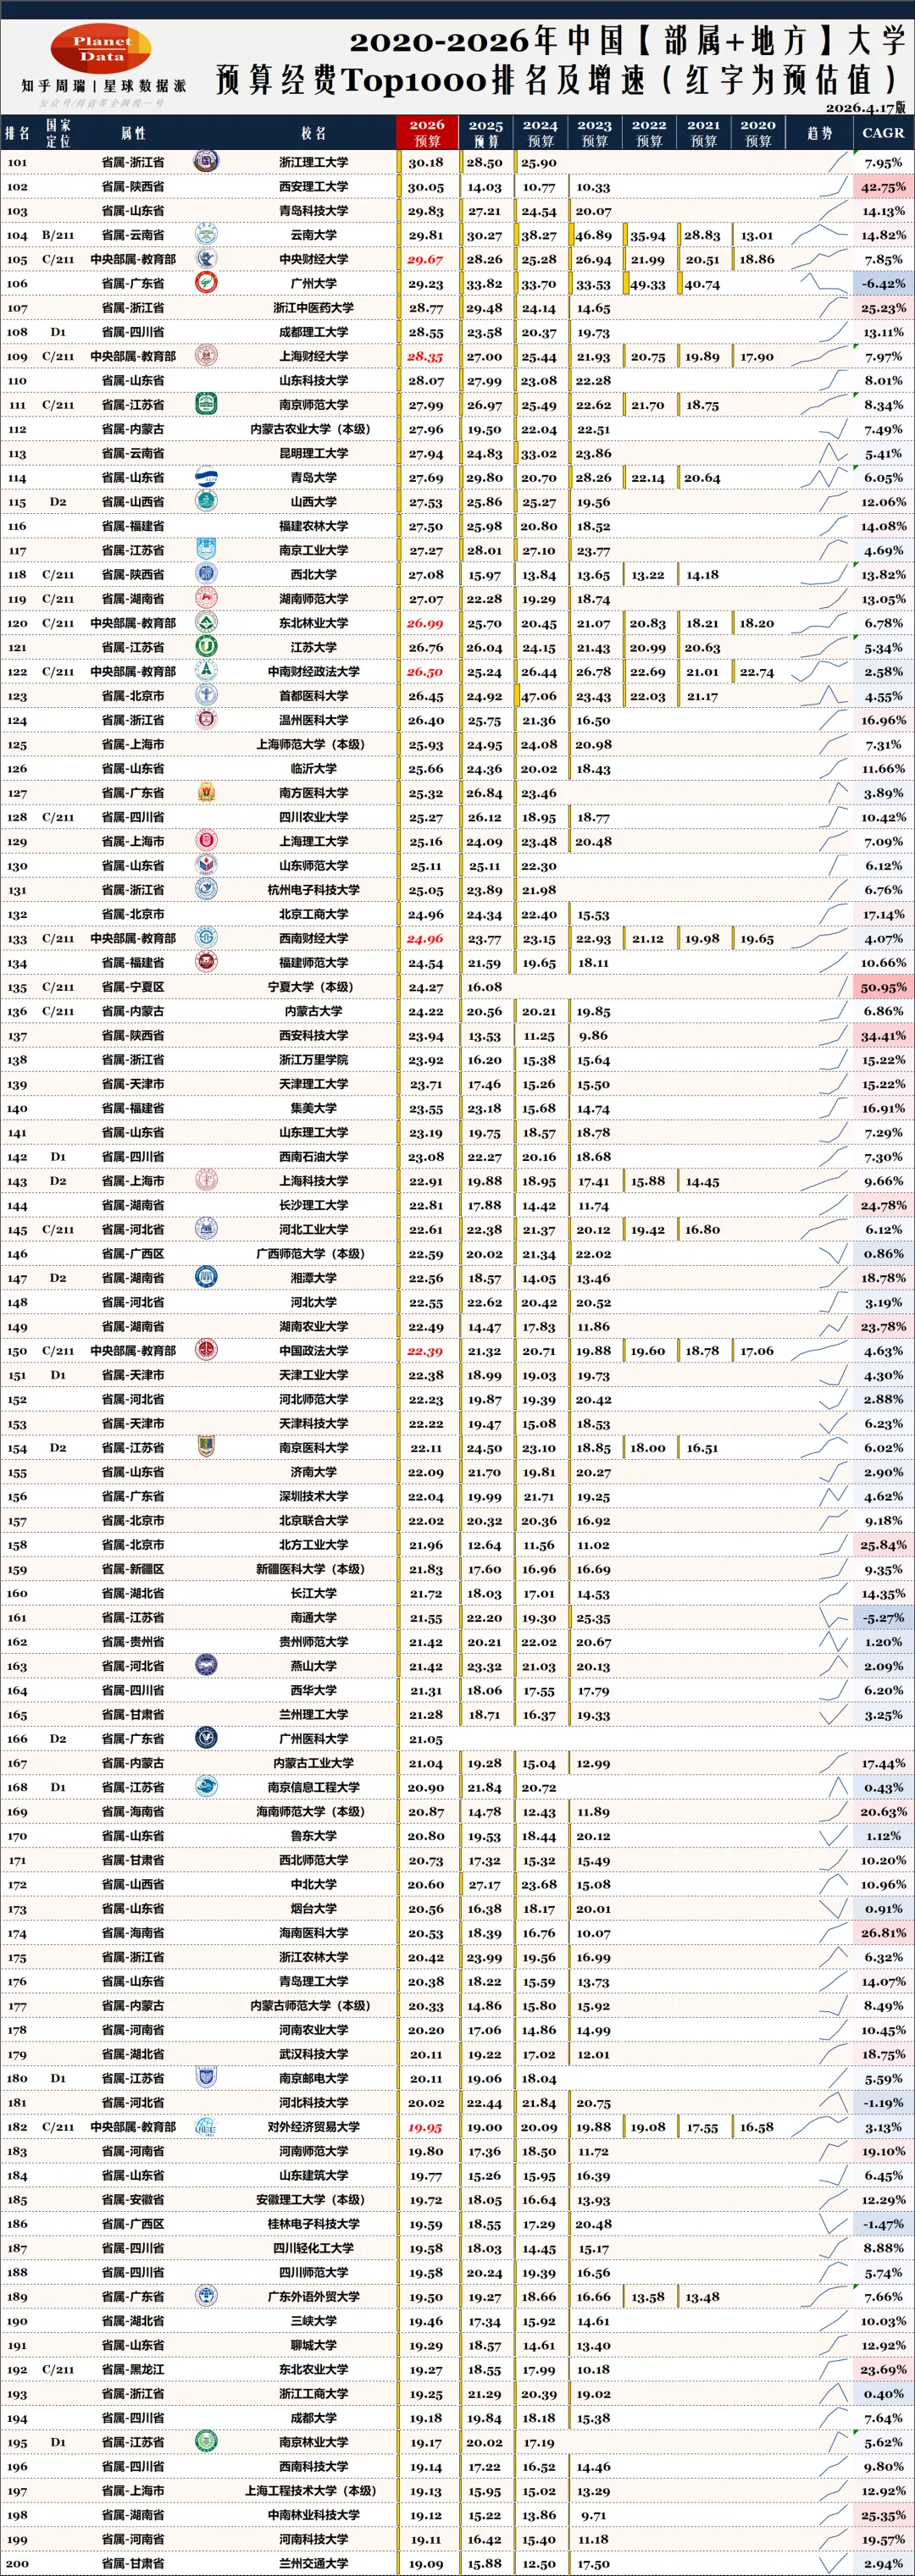Click the 浙江理工大学 school emblem
The image size is (915, 2576).
pyautogui.click(x=206, y=162)
